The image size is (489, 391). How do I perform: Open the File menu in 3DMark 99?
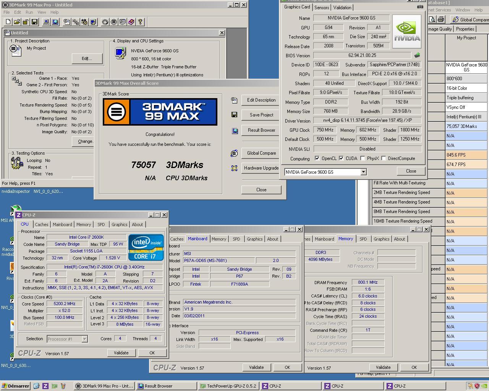pyautogui.click(x=6, y=12)
